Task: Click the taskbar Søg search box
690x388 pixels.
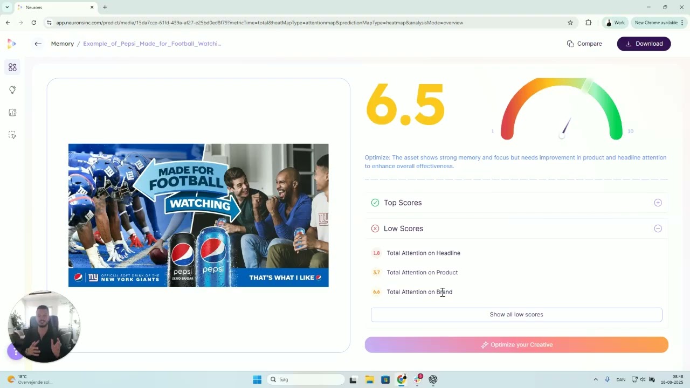Action: [306, 379]
